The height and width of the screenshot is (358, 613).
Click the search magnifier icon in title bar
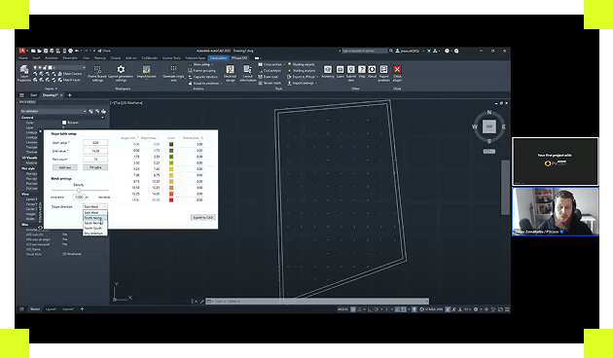(391, 51)
